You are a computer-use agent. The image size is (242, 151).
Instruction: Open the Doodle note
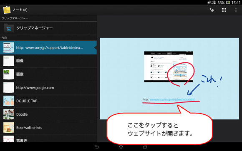[48, 114]
